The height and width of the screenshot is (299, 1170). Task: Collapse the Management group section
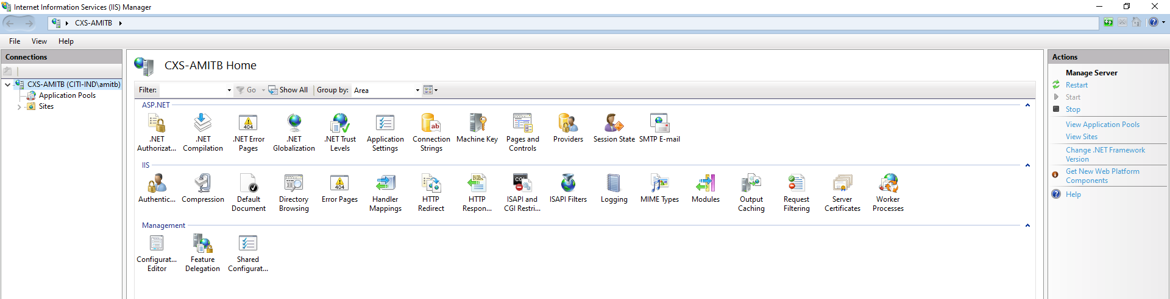tap(1027, 225)
